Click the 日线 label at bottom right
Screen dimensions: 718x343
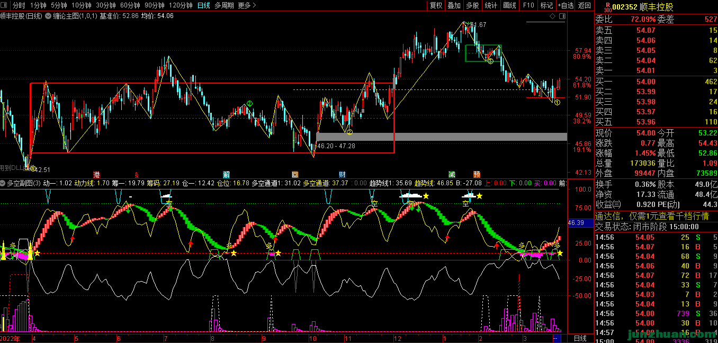(x=580, y=338)
